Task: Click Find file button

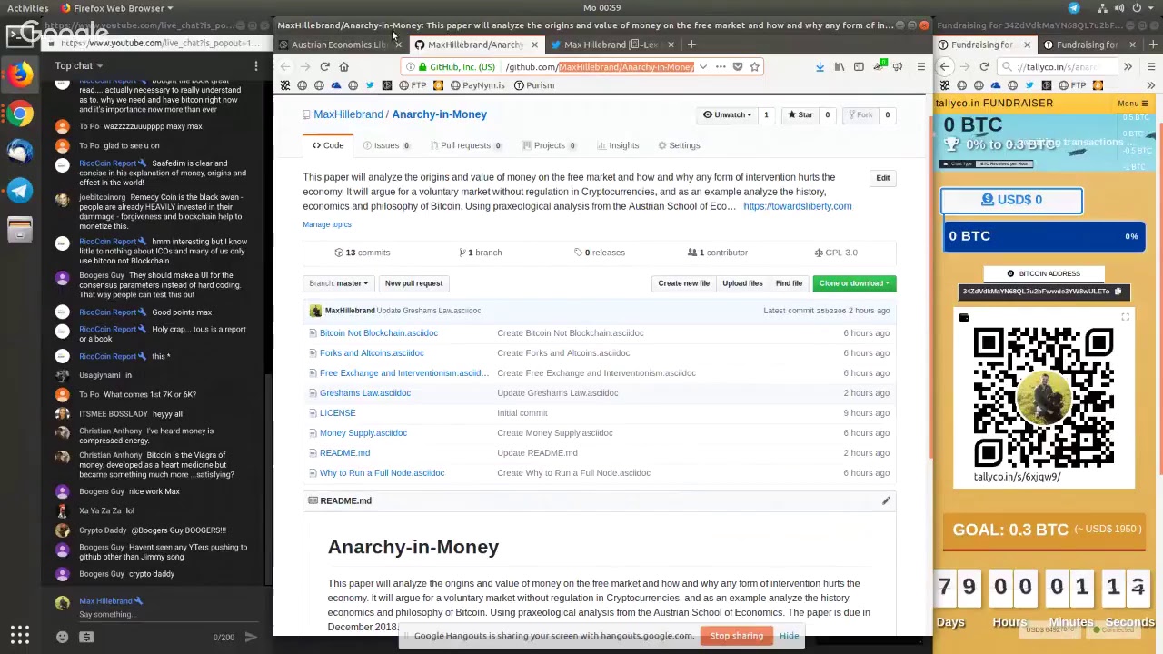Action: click(789, 283)
